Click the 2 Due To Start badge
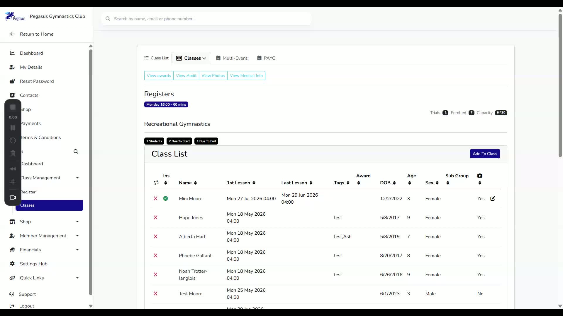The width and height of the screenshot is (563, 316). 179,141
